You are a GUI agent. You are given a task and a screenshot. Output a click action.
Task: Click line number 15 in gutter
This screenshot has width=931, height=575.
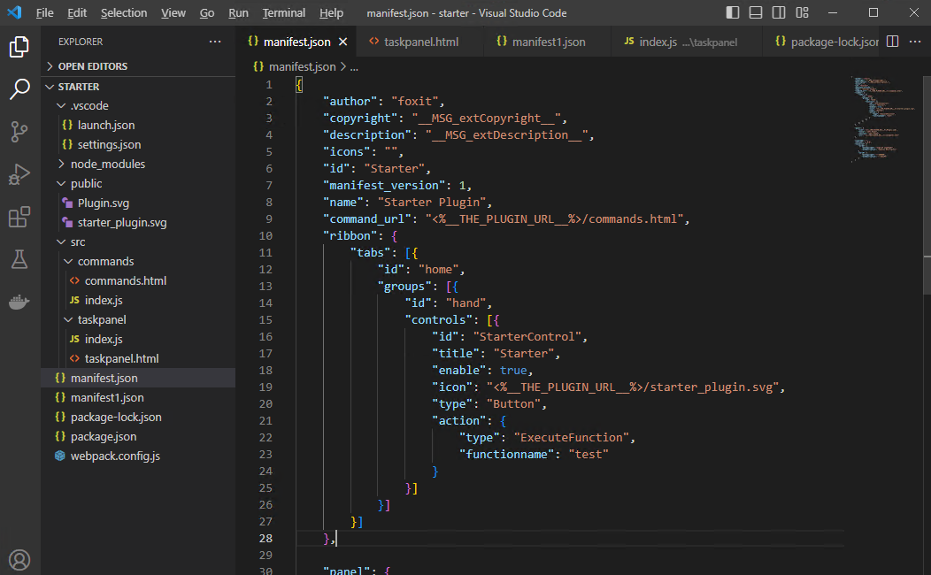click(x=265, y=320)
